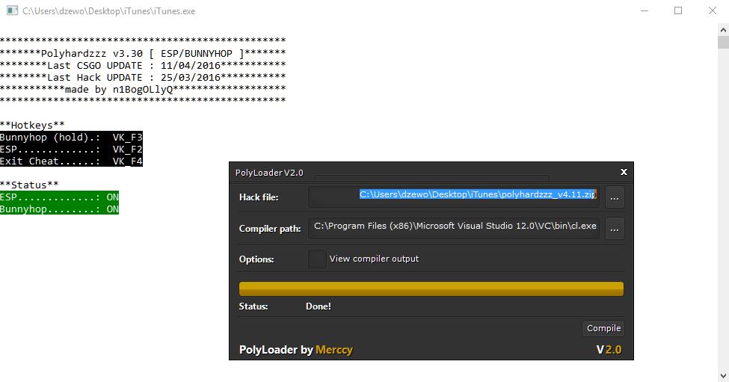Click the Merccy author name
Screen dimensions: 729x382
click(x=333, y=349)
